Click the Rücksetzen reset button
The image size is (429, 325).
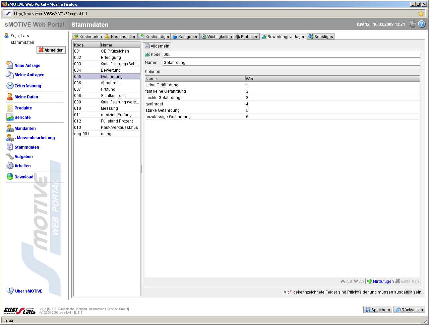coord(409,310)
